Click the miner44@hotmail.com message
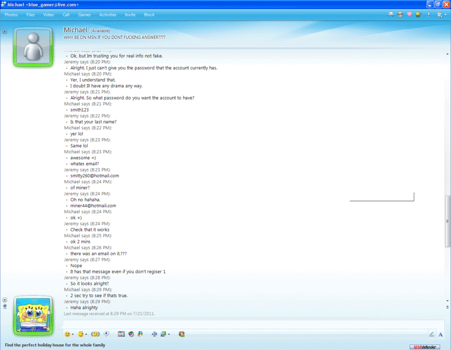The width and height of the screenshot is (451, 350). (x=93, y=205)
